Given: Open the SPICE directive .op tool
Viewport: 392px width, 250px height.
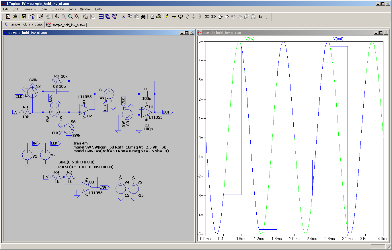Looking at the screenshot, I should tap(266, 17).
